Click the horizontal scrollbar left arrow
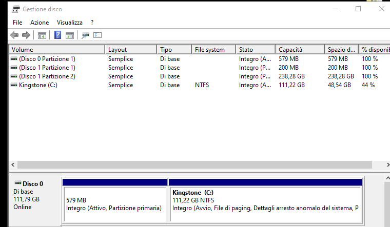This screenshot has height=227, width=390. 13,164
